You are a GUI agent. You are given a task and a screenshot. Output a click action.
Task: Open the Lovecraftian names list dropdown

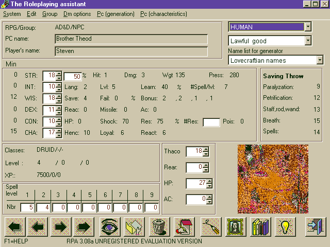tap(311, 60)
